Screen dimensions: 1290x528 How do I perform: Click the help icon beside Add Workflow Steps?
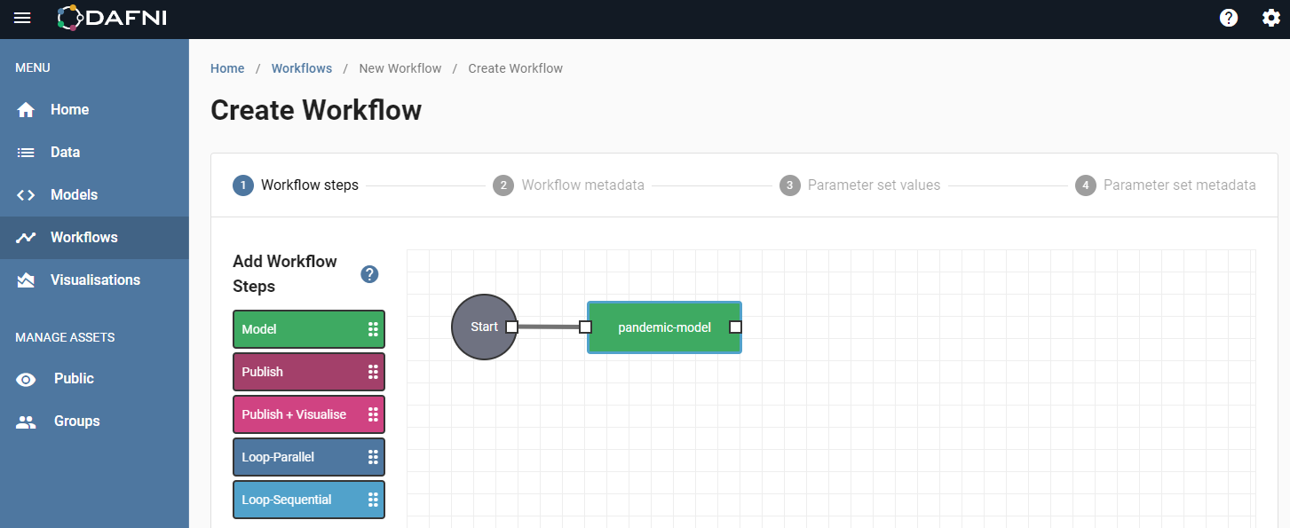[x=369, y=274]
